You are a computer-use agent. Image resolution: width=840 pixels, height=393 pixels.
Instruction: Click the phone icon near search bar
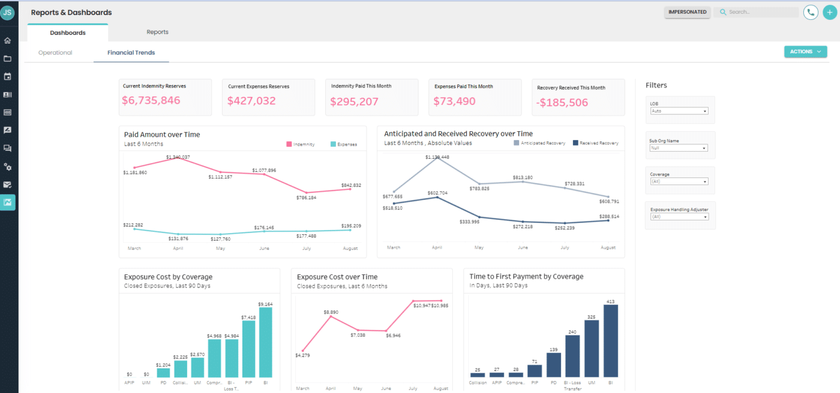click(811, 12)
